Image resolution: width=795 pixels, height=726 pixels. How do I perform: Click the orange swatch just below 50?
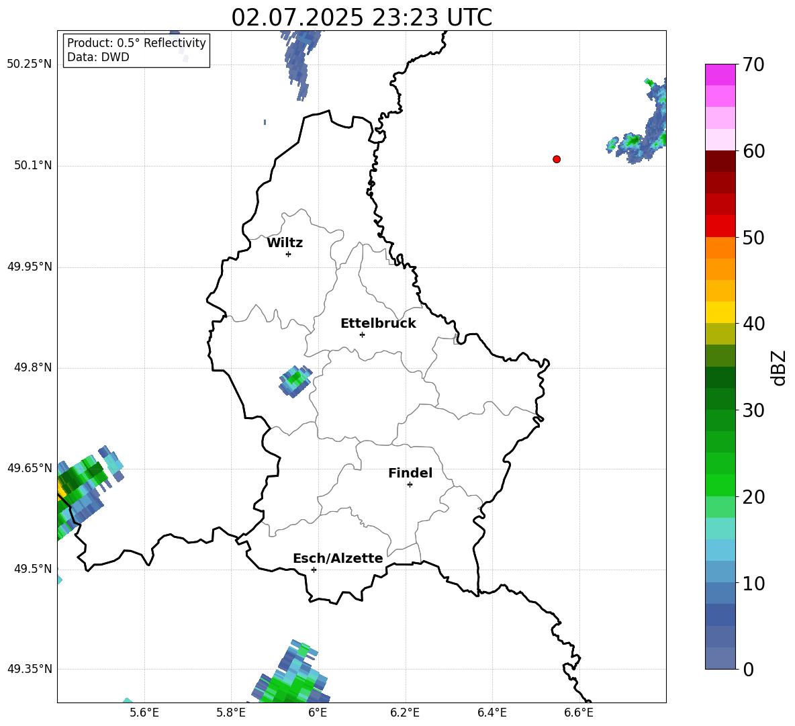(720, 248)
